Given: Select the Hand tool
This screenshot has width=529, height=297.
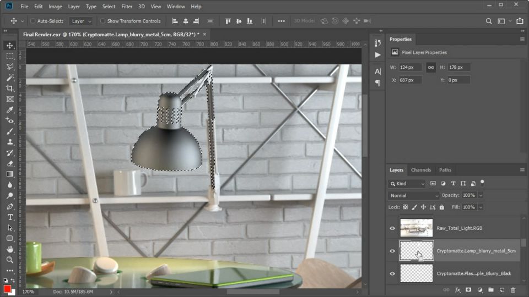Looking at the screenshot, I should pyautogui.click(x=10, y=249).
